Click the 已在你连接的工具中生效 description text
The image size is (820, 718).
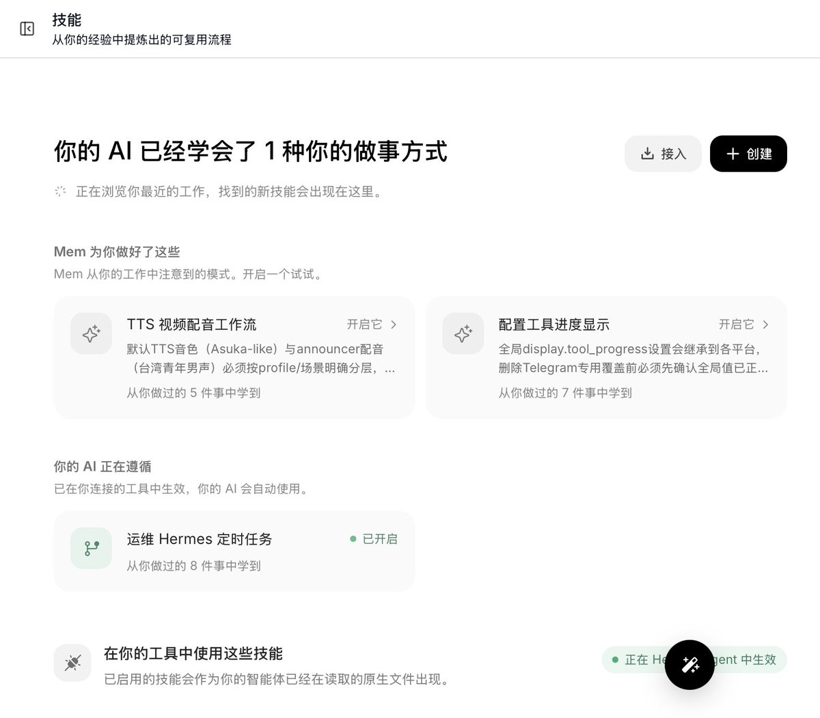tap(182, 488)
